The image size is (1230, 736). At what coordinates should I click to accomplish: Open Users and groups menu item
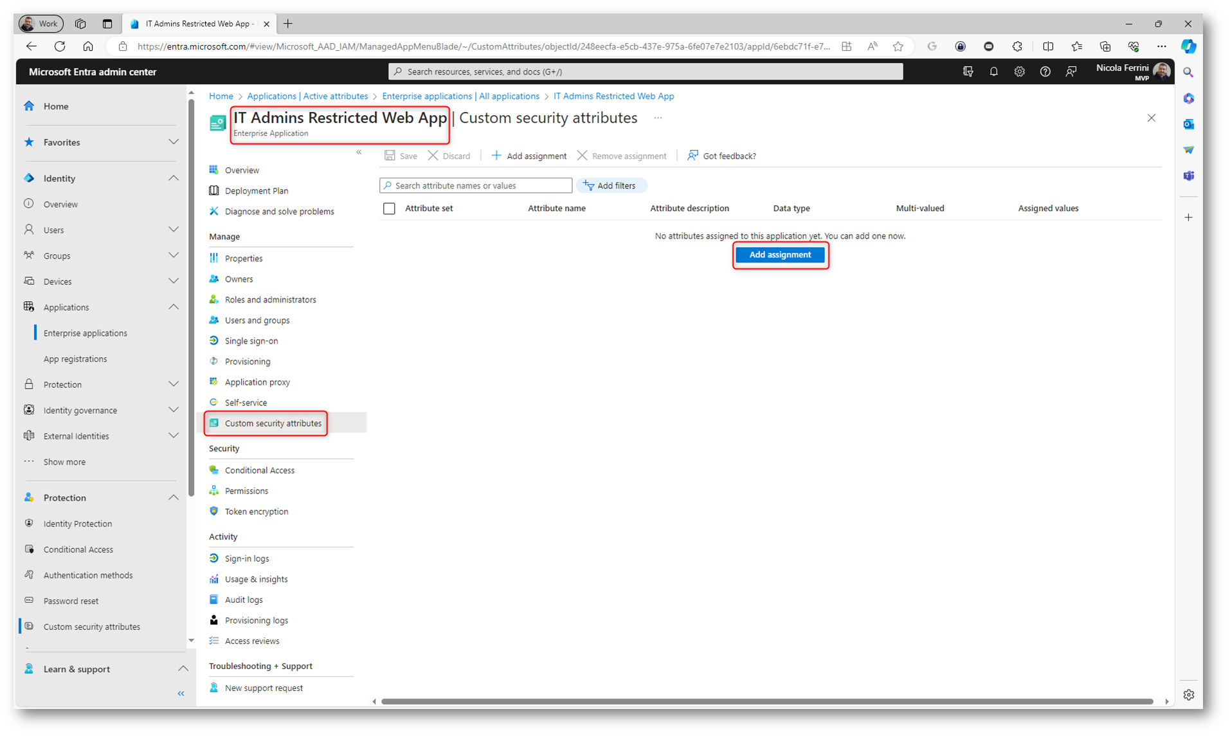coord(257,320)
